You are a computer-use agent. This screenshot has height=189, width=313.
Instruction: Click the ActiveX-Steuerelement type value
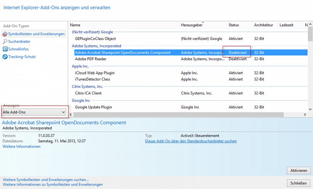pyautogui.click(x=200, y=136)
